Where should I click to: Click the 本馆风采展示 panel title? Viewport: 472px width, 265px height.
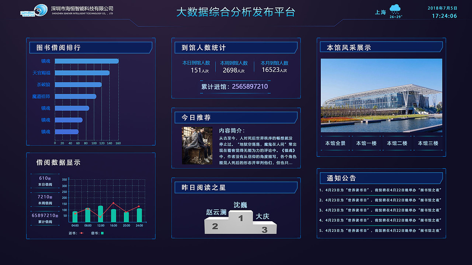tap(349, 48)
